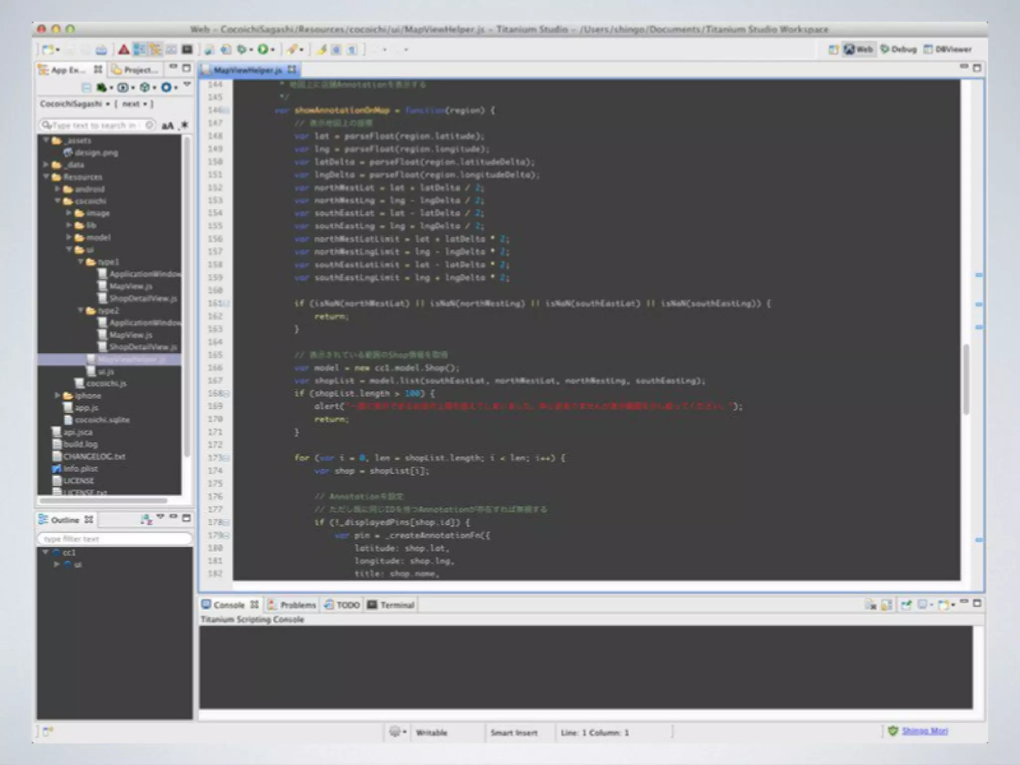Viewport: 1020px width, 765px height.
Task: Click the black terminal toolbar icon
Action: tap(187, 50)
